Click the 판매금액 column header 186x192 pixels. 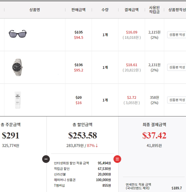click(78, 10)
